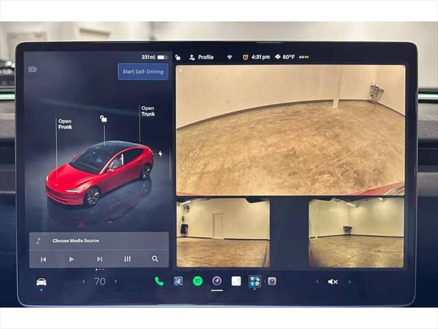438x329 pixels.
Task: Decrease the cabin temperature with the left arrow
Action: tap(83, 282)
